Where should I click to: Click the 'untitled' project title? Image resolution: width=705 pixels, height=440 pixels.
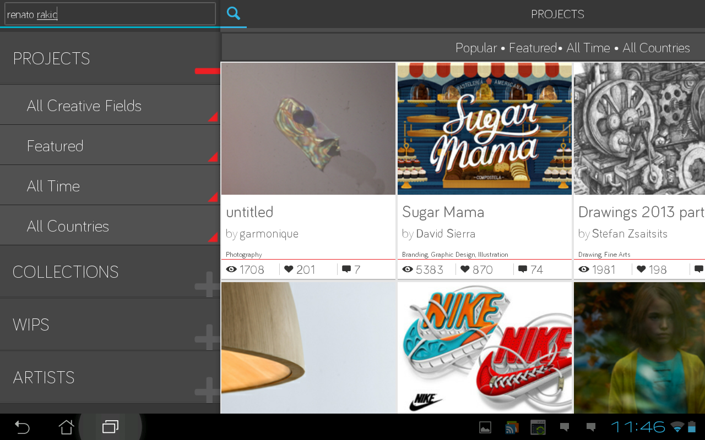coord(250,212)
